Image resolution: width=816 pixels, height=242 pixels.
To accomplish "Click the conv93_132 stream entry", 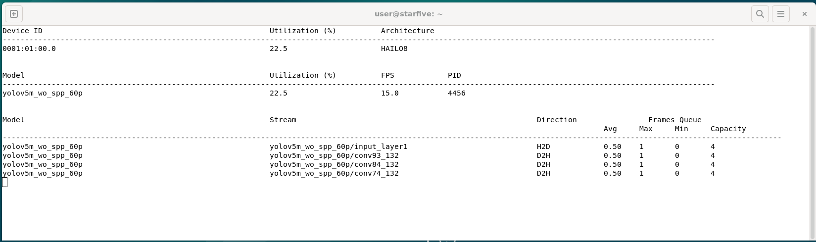I will tap(334, 155).
